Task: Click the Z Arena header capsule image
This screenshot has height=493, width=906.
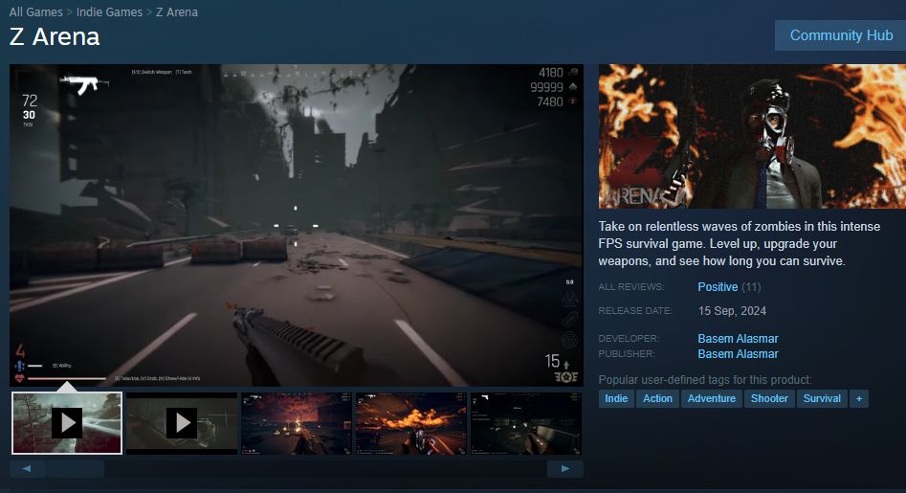Action: 752,136
